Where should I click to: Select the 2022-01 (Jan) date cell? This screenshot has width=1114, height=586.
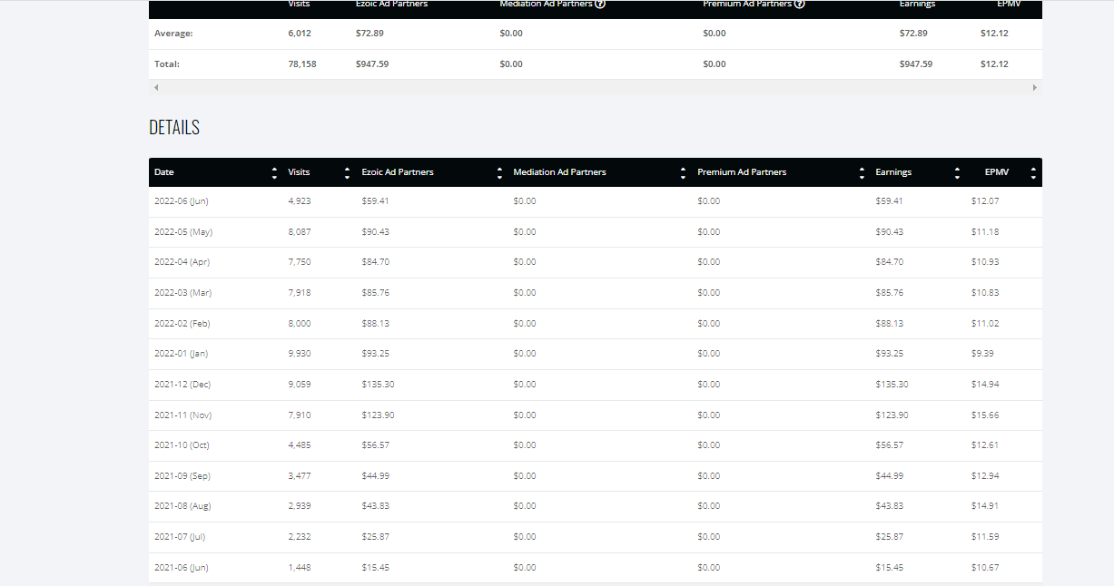point(181,354)
